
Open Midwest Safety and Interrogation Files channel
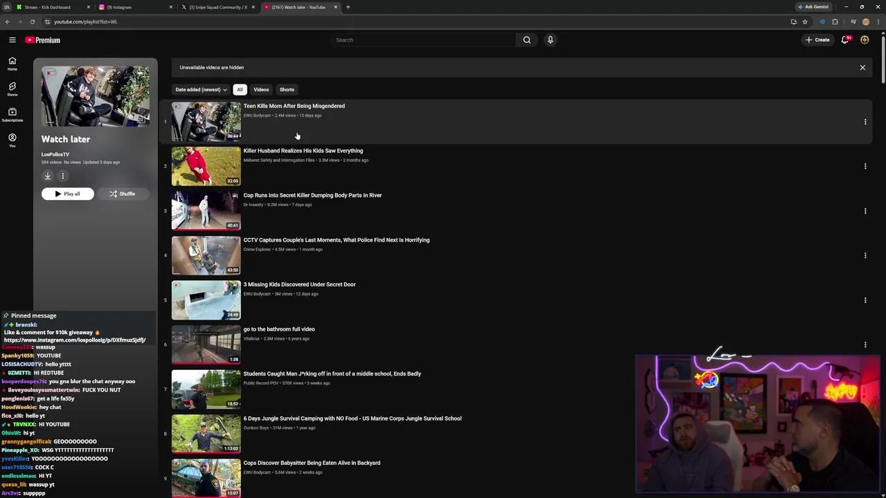pos(279,160)
